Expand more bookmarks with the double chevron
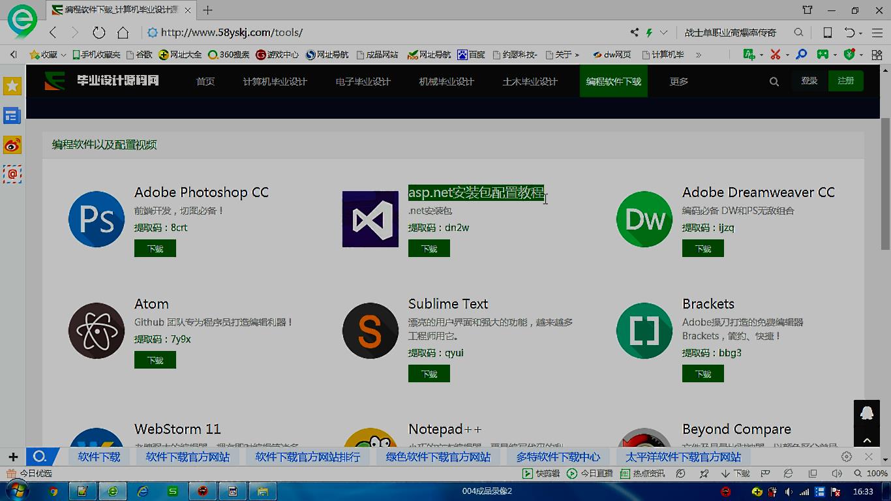 699,55
